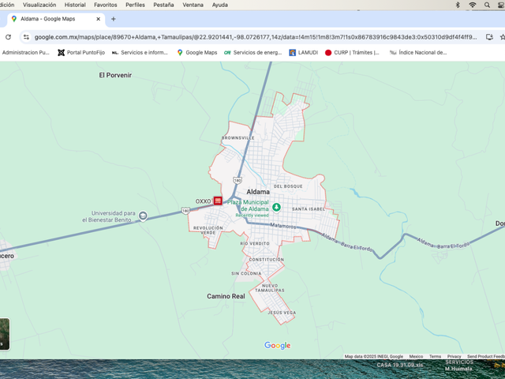Click the SANTA ISABEL neighborhood label
This screenshot has height=379, width=505.
pyautogui.click(x=309, y=208)
